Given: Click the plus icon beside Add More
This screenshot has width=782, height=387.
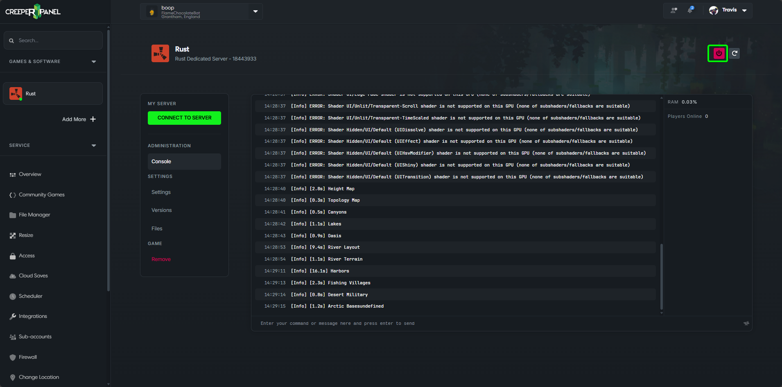Looking at the screenshot, I should click(x=93, y=119).
